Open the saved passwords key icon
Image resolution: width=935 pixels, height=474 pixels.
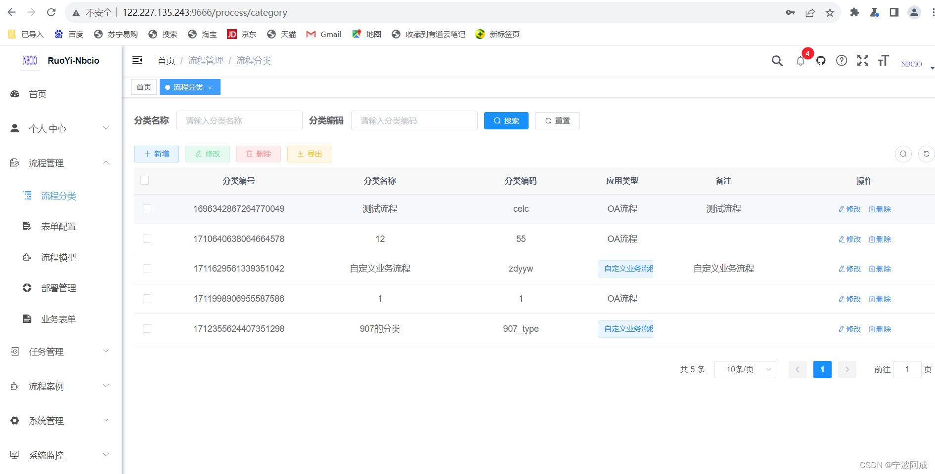(x=790, y=13)
